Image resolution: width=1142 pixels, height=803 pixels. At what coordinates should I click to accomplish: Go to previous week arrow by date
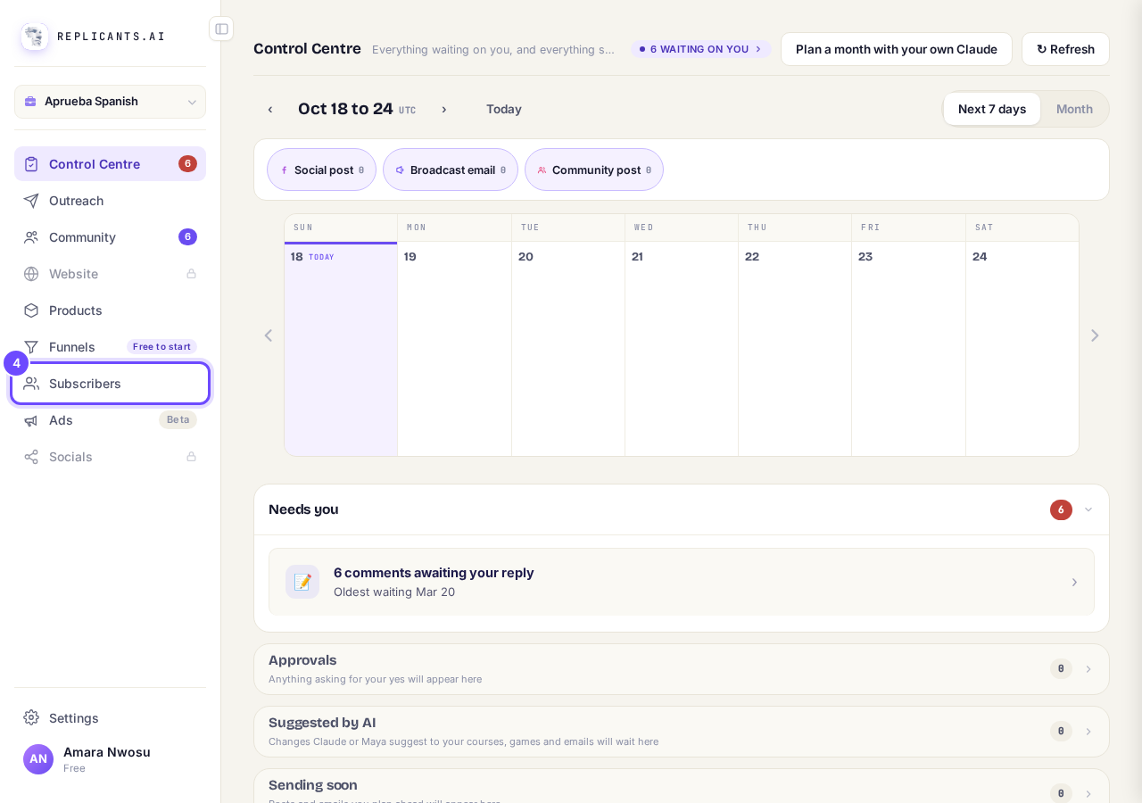coord(270,110)
